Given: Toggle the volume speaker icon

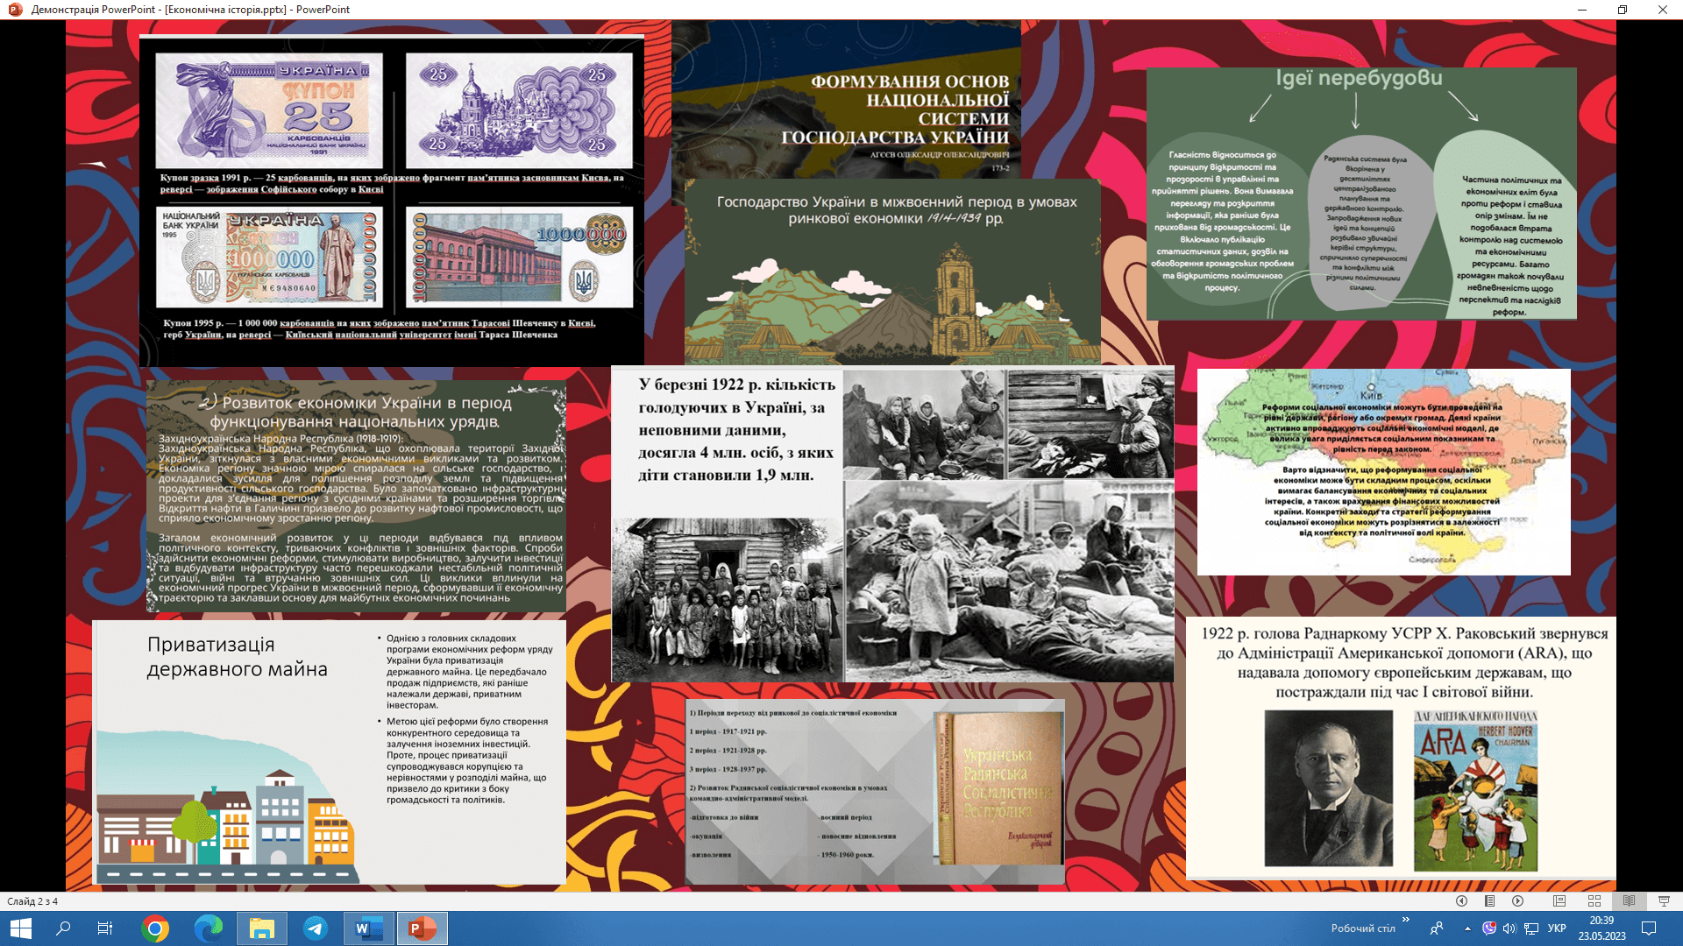Looking at the screenshot, I should tap(1509, 928).
